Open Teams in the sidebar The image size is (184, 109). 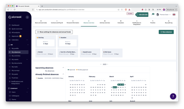coord(14,99)
